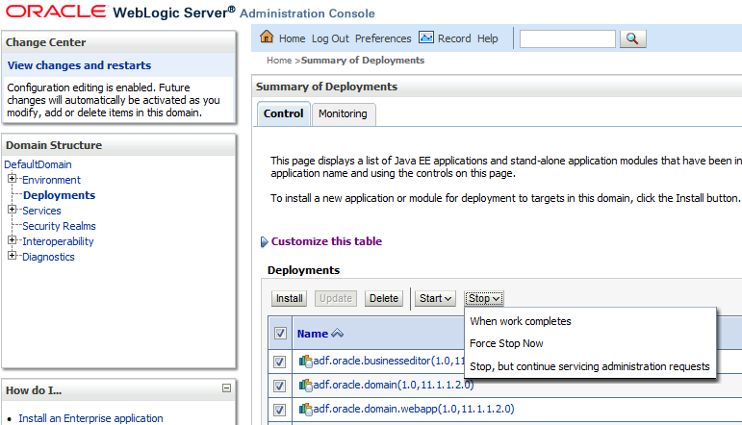The height and width of the screenshot is (425, 742).
Task: Choose Stop but continue servicing administration requests
Action: pyautogui.click(x=590, y=367)
